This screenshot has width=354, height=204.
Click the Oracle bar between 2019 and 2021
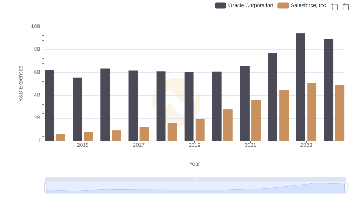coord(217,106)
